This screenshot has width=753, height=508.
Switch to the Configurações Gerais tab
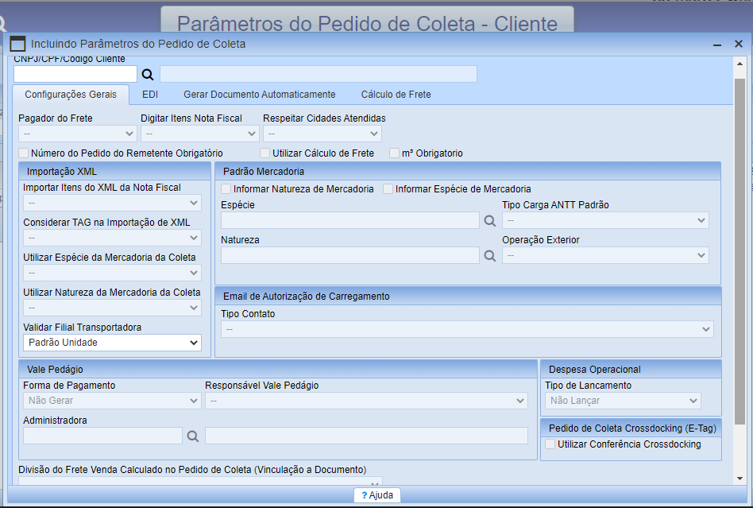pyautogui.click(x=71, y=94)
